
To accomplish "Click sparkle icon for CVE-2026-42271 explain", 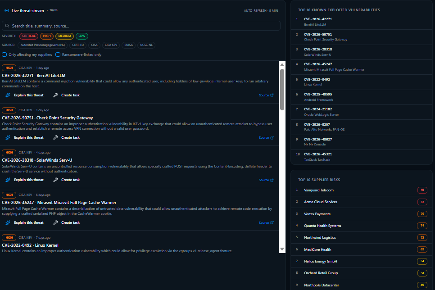I will 8,95.
